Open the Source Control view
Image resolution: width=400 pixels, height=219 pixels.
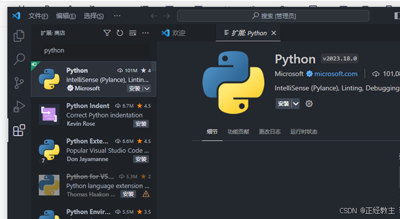(x=19, y=83)
